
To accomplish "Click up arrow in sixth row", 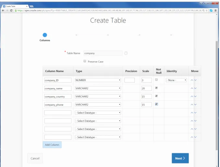I will click(192, 121).
